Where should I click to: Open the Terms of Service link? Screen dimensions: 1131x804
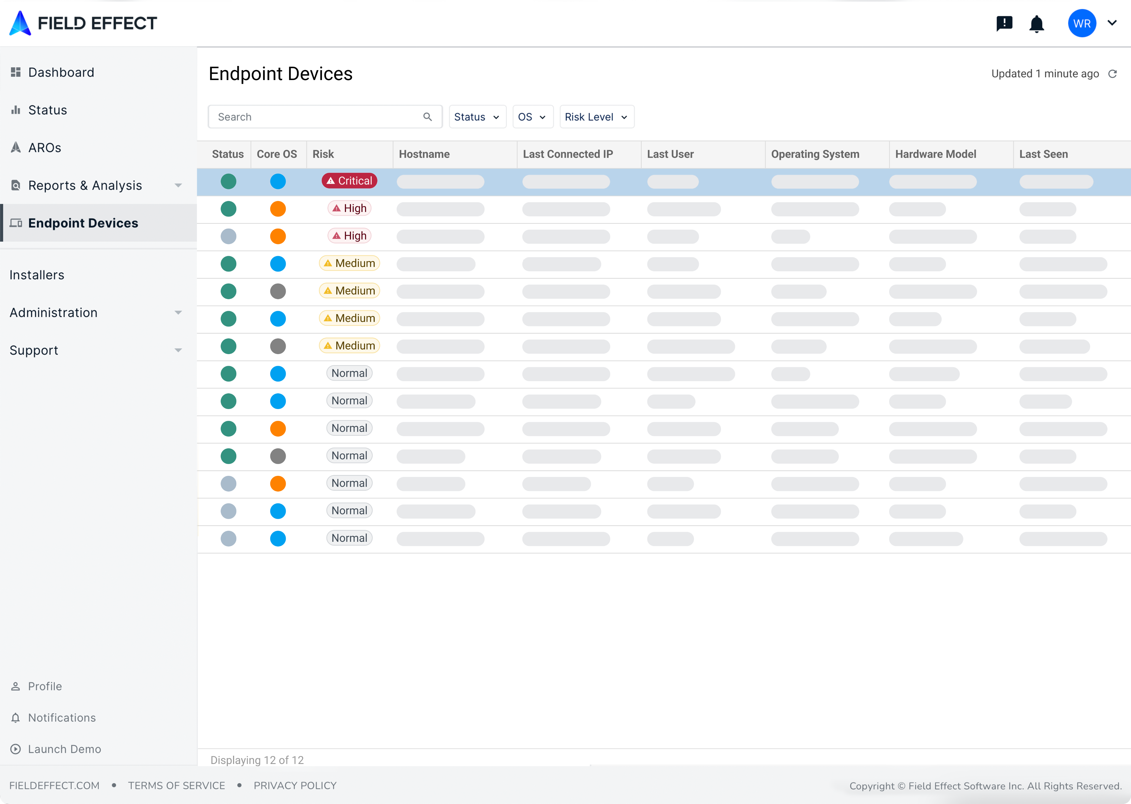pyautogui.click(x=176, y=786)
